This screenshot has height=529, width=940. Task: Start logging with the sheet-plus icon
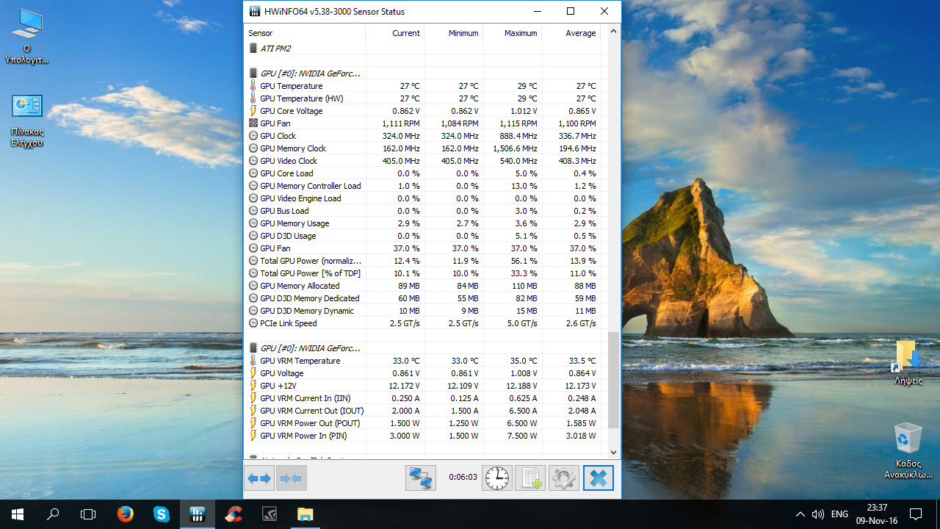click(x=530, y=478)
